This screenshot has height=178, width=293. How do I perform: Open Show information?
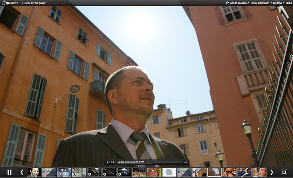coord(260,3)
